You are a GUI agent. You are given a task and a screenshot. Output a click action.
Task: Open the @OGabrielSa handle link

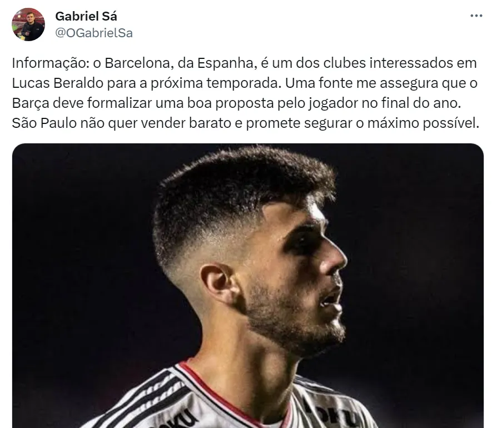tap(94, 33)
